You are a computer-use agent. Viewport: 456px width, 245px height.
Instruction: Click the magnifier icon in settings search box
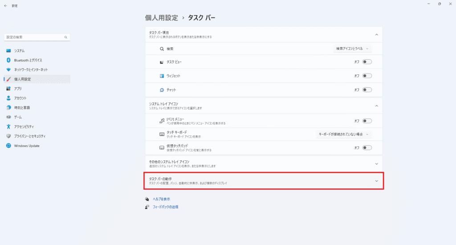[66, 37]
